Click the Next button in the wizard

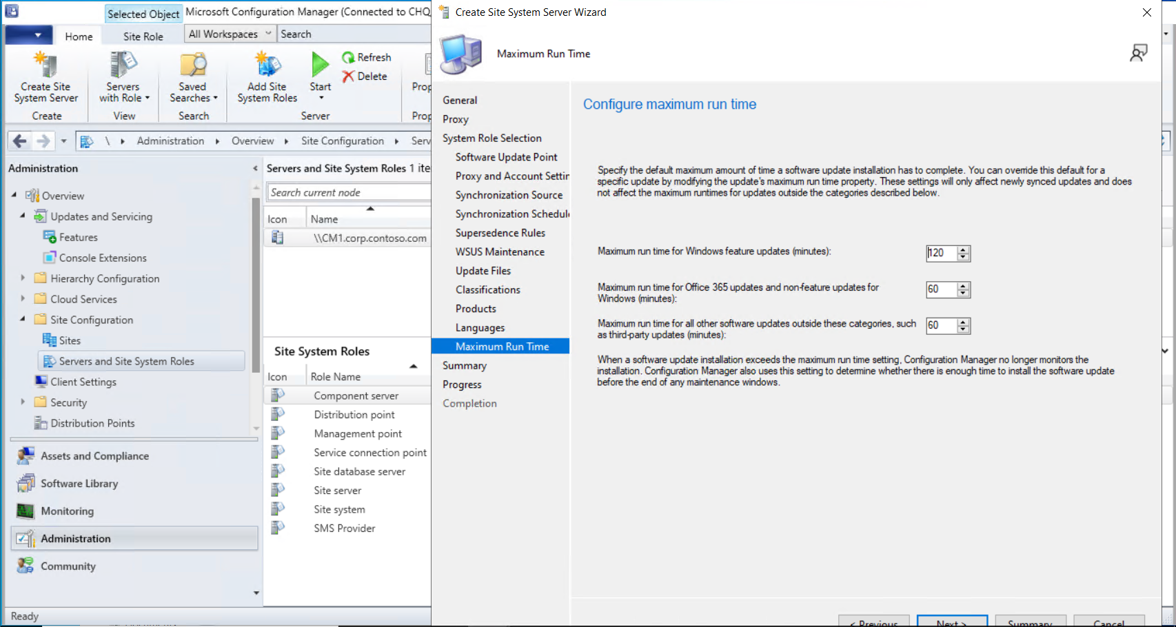tap(952, 621)
